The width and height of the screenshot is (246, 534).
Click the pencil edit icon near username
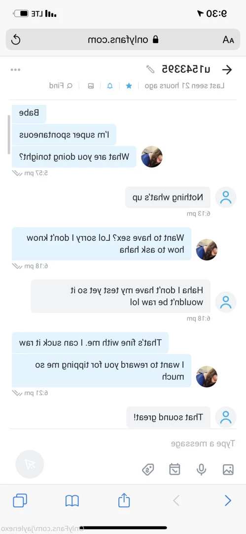[150, 70]
